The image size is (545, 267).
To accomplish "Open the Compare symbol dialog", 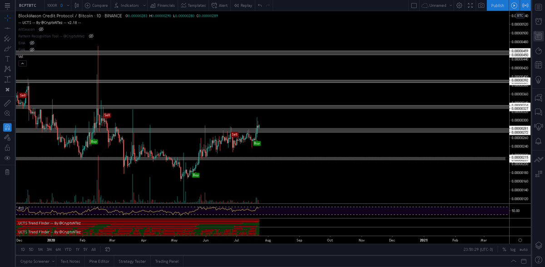I will coord(96,5).
